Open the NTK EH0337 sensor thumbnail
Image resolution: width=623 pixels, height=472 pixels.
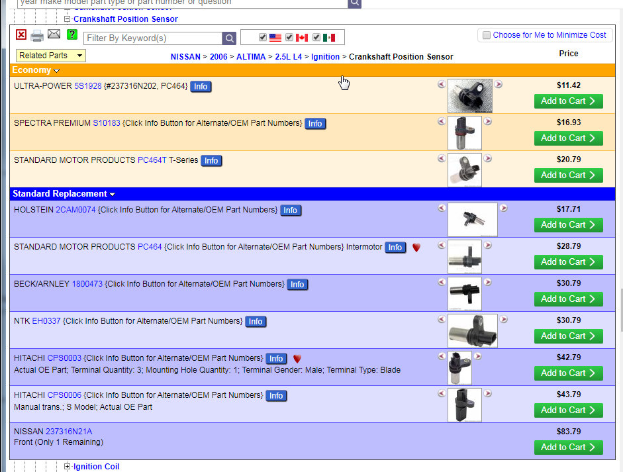[473, 331]
